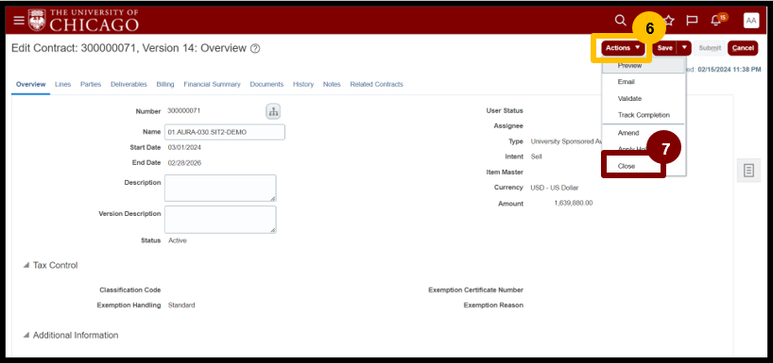Click the contract hierarchy icon next to Number
773x363 pixels.
tap(273, 111)
